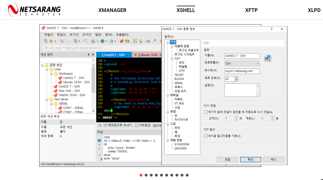Click the 서버점검 quick command button
This screenshot has width=323, height=180.
point(142,125)
